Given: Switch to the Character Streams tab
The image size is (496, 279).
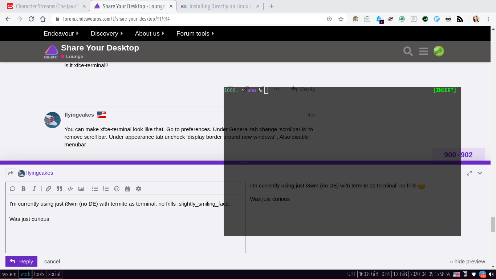Looking at the screenshot, I should [x=47, y=6].
